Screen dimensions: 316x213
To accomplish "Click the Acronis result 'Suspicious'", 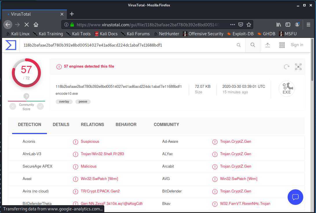I will tap(90, 141).
